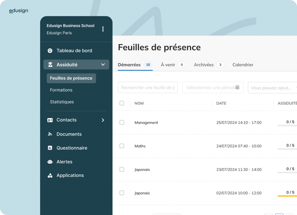Open the 'Vous pouvez ajout...' dropdown
Screen dimensions: 297x215
pos(272,88)
